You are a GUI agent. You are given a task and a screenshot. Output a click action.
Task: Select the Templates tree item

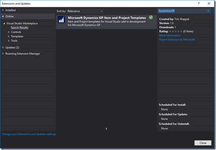click(x=17, y=37)
